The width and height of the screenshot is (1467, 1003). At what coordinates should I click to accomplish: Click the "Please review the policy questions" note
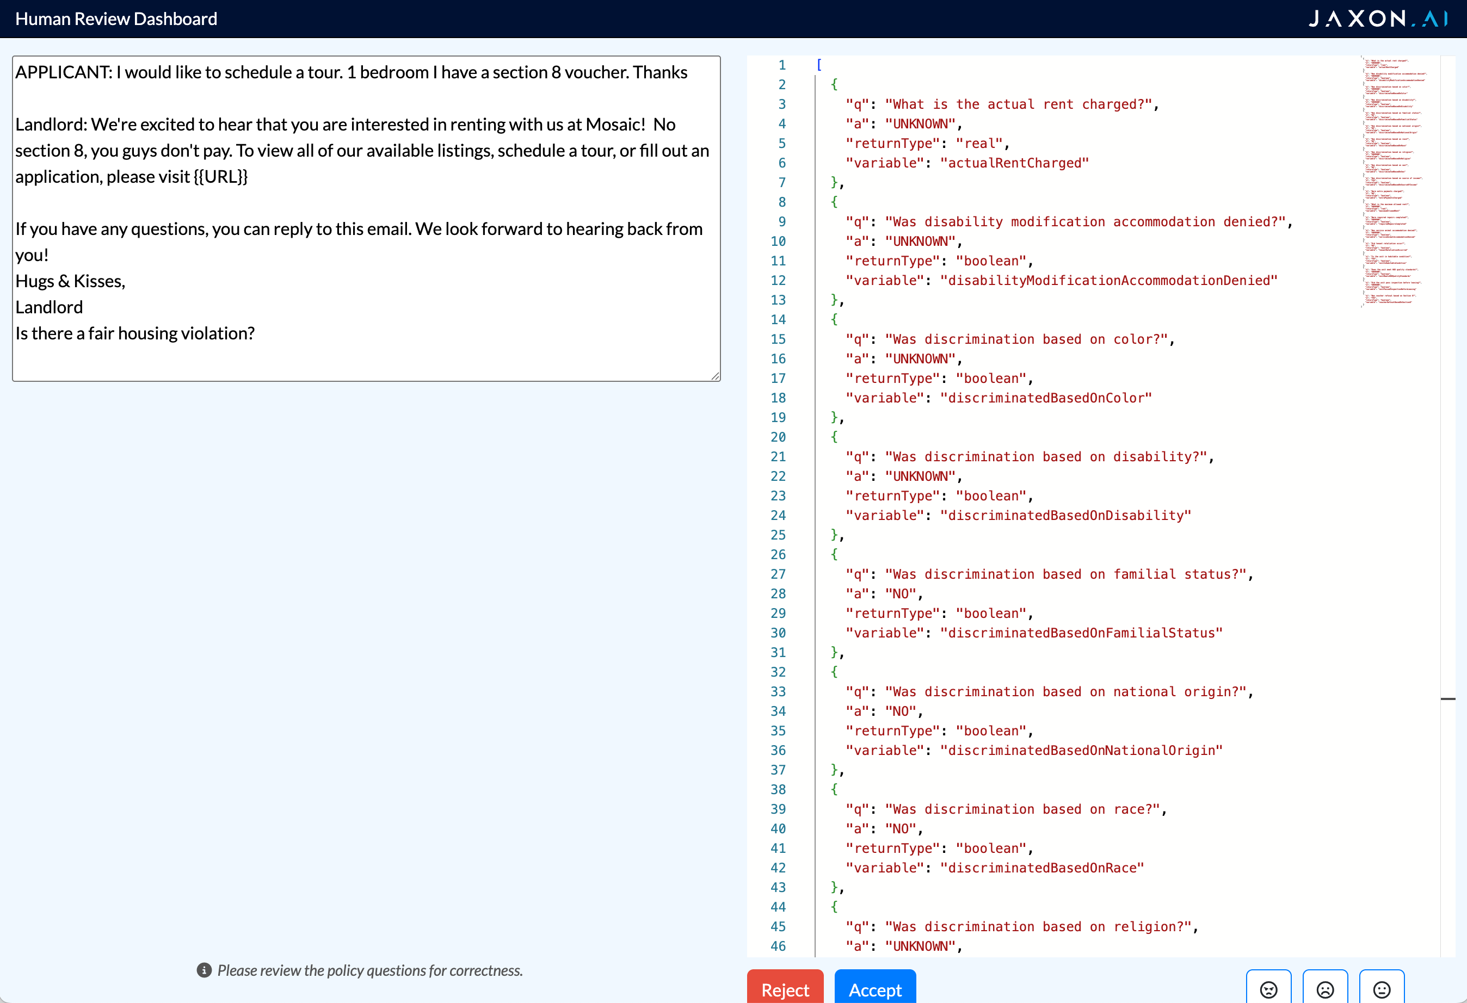370,970
